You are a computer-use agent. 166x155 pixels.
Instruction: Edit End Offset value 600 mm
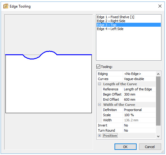tap(139, 99)
